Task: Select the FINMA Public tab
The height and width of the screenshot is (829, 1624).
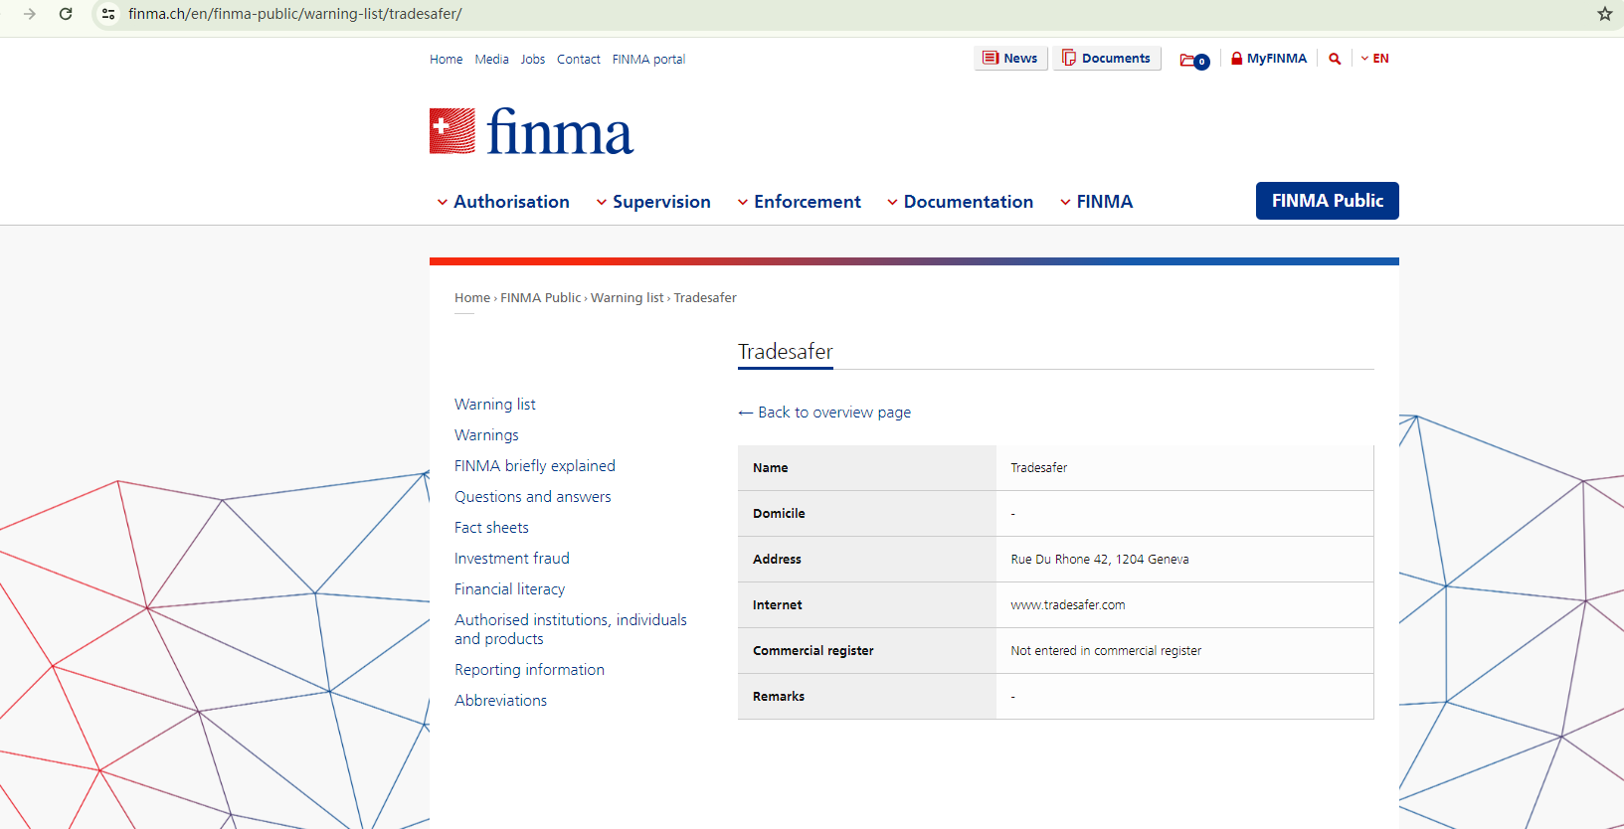Action: point(1327,201)
